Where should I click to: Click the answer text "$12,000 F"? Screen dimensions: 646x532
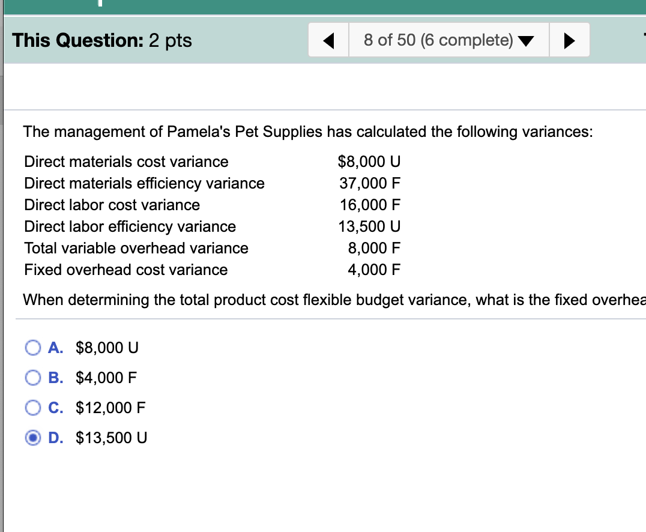(109, 408)
